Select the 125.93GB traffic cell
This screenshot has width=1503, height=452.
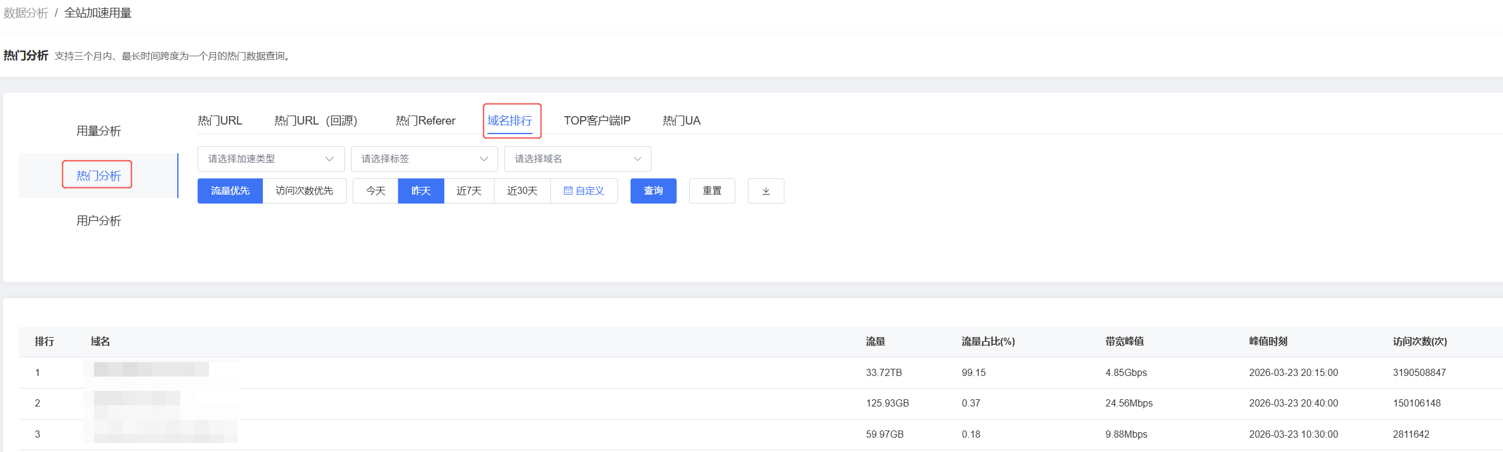click(887, 404)
